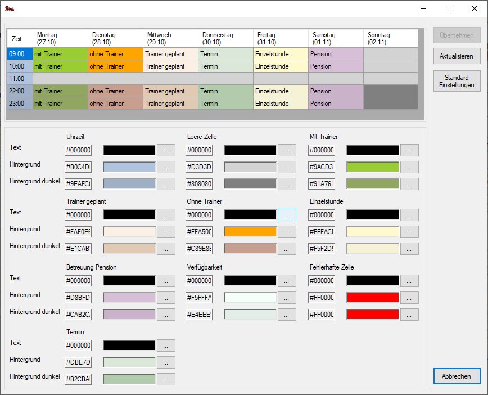Click the Dienstag 10:00 ohne Trainer cell
This screenshot has height=395, width=488.
[115, 66]
